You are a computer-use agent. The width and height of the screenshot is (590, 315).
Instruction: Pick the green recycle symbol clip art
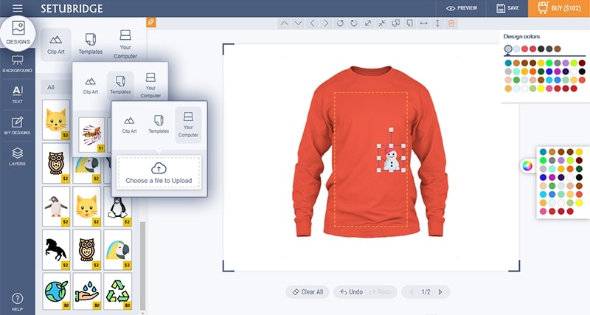(x=118, y=291)
